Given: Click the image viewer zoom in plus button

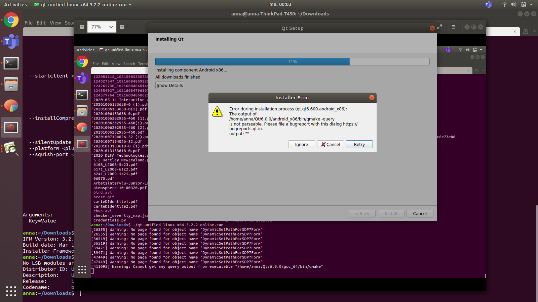Looking at the screenshot, I should [122, 27].
